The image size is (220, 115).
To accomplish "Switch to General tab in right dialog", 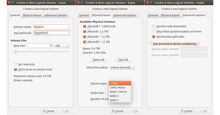I will coord(153,15).
